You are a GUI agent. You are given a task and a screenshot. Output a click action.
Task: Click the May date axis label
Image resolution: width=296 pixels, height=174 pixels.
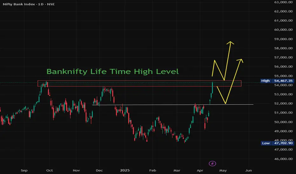point(223,171)
